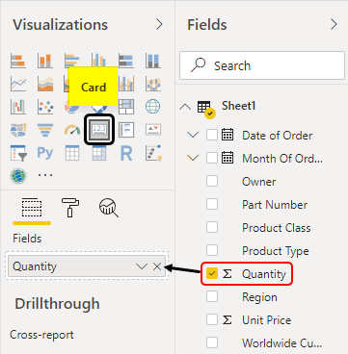Click the Product Class field name

click(x=277, y=228)
